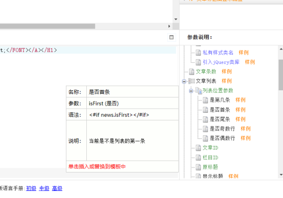Click the document icon beside 是否尾条
The height and width of the screenshot is (198, 283).
205,119
